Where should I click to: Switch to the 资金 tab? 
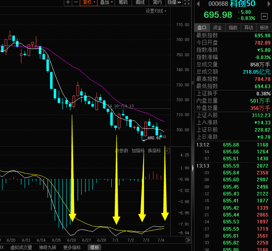(217, 28)
